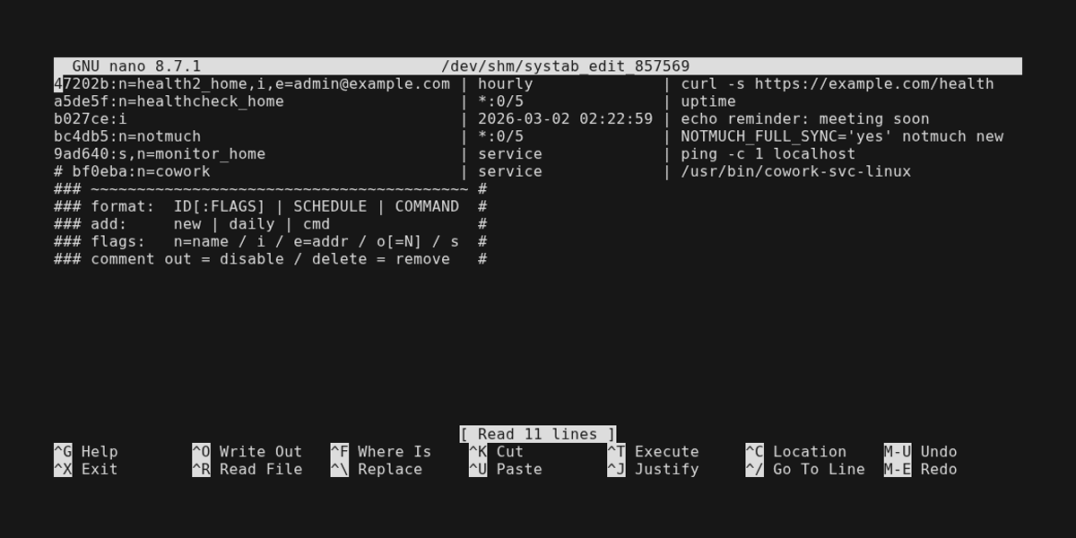Click the ^U Paste command
This screenshot has height=538, width=1076.
[505, 469]
